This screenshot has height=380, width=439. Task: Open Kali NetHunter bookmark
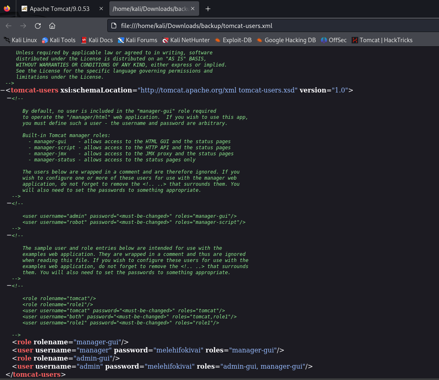(186, 40)
